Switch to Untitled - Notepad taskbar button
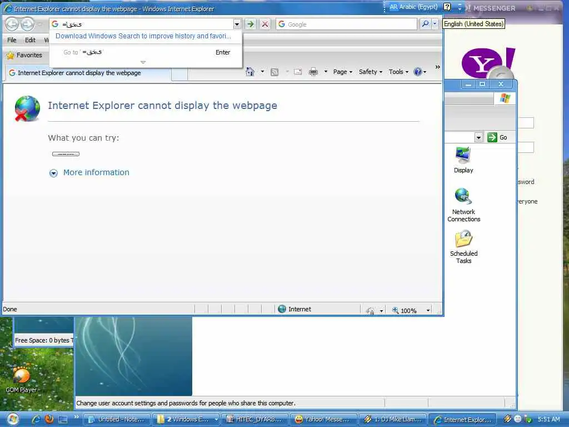This screenshot has width=569, height=427. [x=117, y=419]
